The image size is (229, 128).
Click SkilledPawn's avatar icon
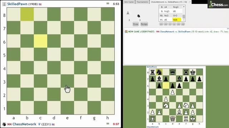(4, 4)
